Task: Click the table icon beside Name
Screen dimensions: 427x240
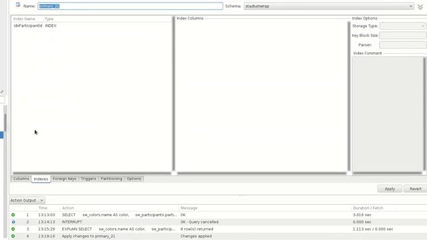Action: pos(18,5)
